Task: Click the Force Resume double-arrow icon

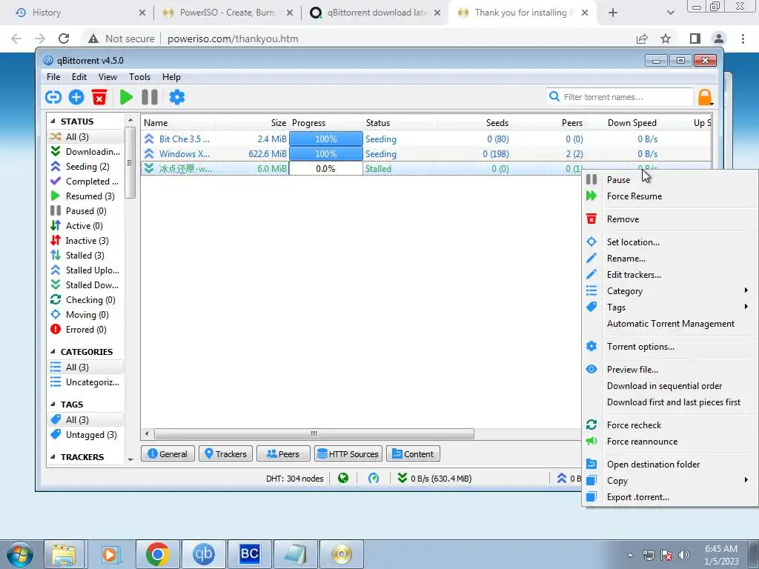Action: click(x=591, y=196)
